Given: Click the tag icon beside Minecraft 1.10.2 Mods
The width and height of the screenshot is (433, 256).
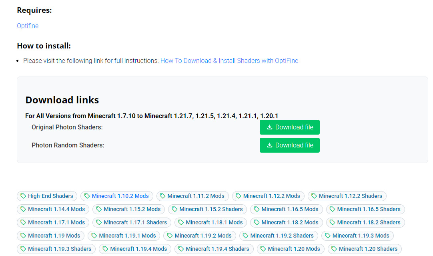Looking at the screenshot, I should click(x=87, y=196).
